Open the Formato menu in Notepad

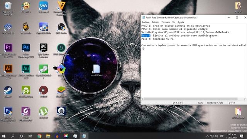pyautogui.click(x=166, y=22)
